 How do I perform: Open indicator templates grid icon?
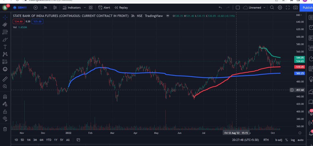pos(91,8)
